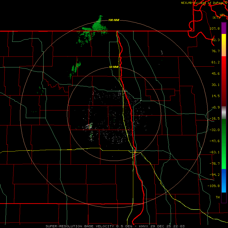Click the blue segment of the color bar

(224, 181)
